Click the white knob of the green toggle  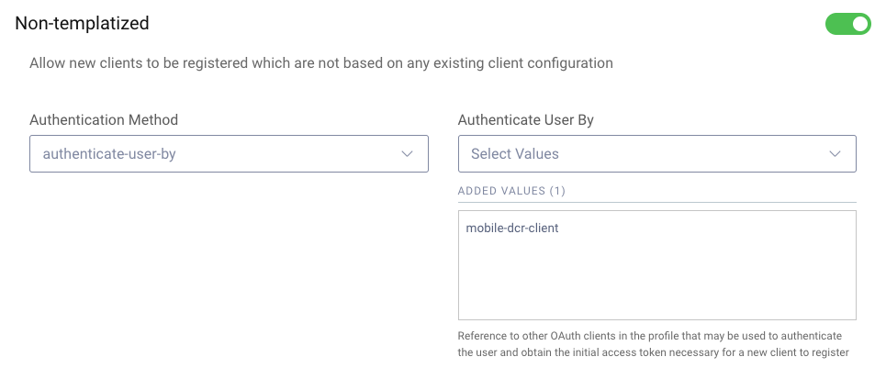859,24
